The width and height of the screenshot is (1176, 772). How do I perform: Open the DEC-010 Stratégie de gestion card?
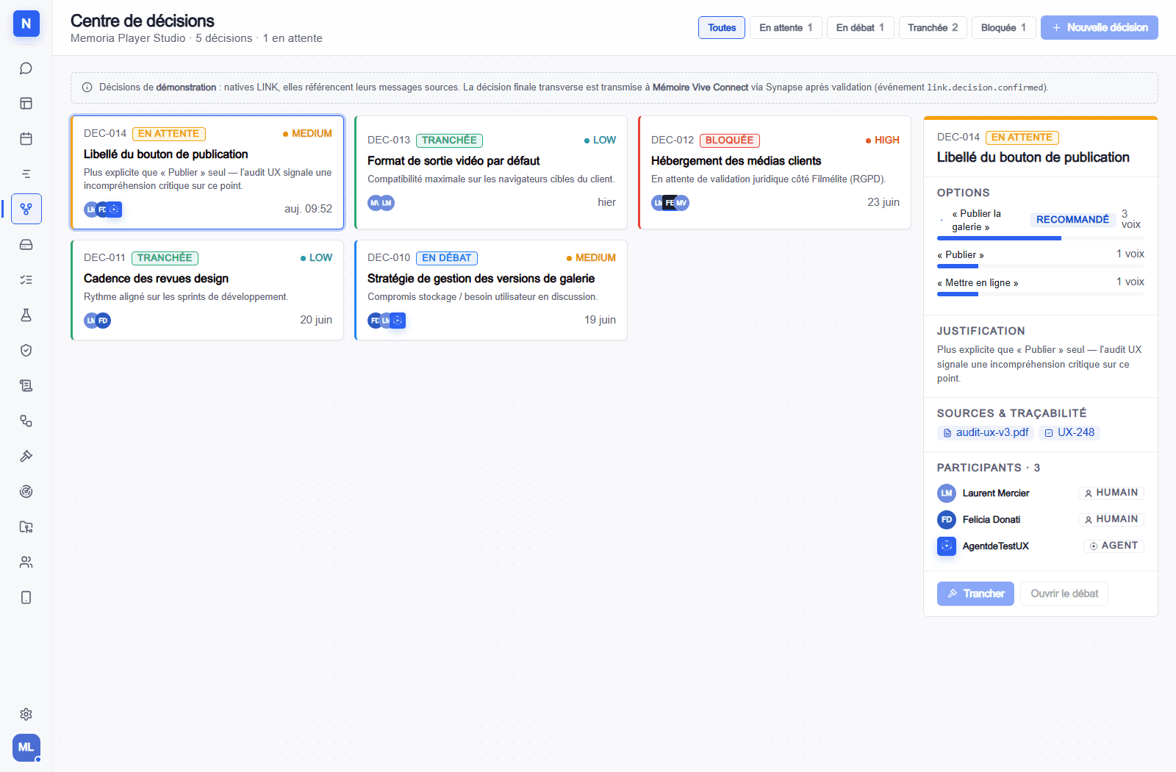(x=491, y=290)
